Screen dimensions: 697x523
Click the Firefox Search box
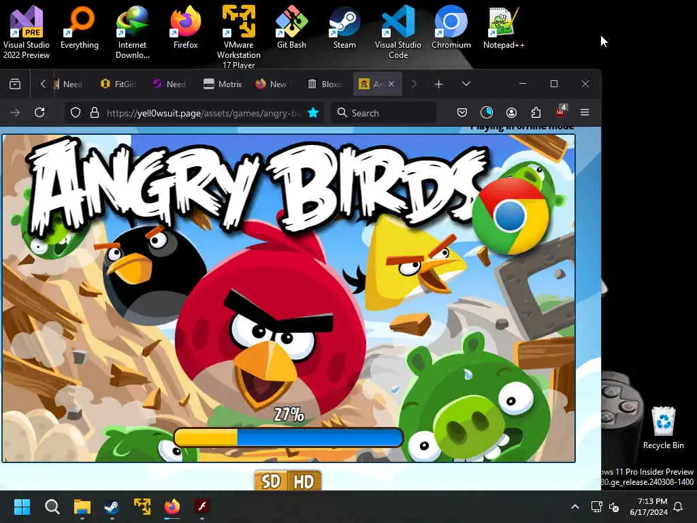tap(384, 113)
